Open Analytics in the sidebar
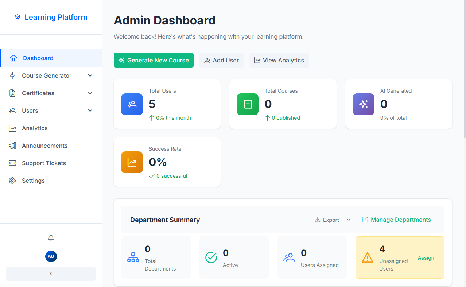The image size is (466, 287). 35,128
